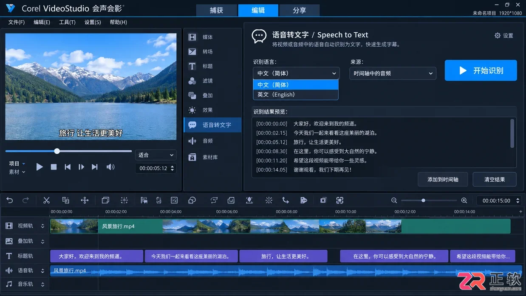Jump to end of preview
526x296 pixels.
coord(95,167)
